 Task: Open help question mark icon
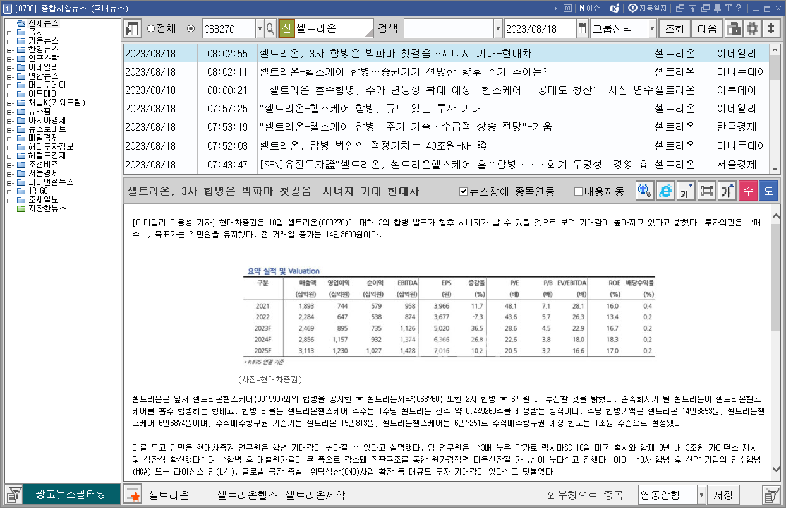(x=739, y=8)
